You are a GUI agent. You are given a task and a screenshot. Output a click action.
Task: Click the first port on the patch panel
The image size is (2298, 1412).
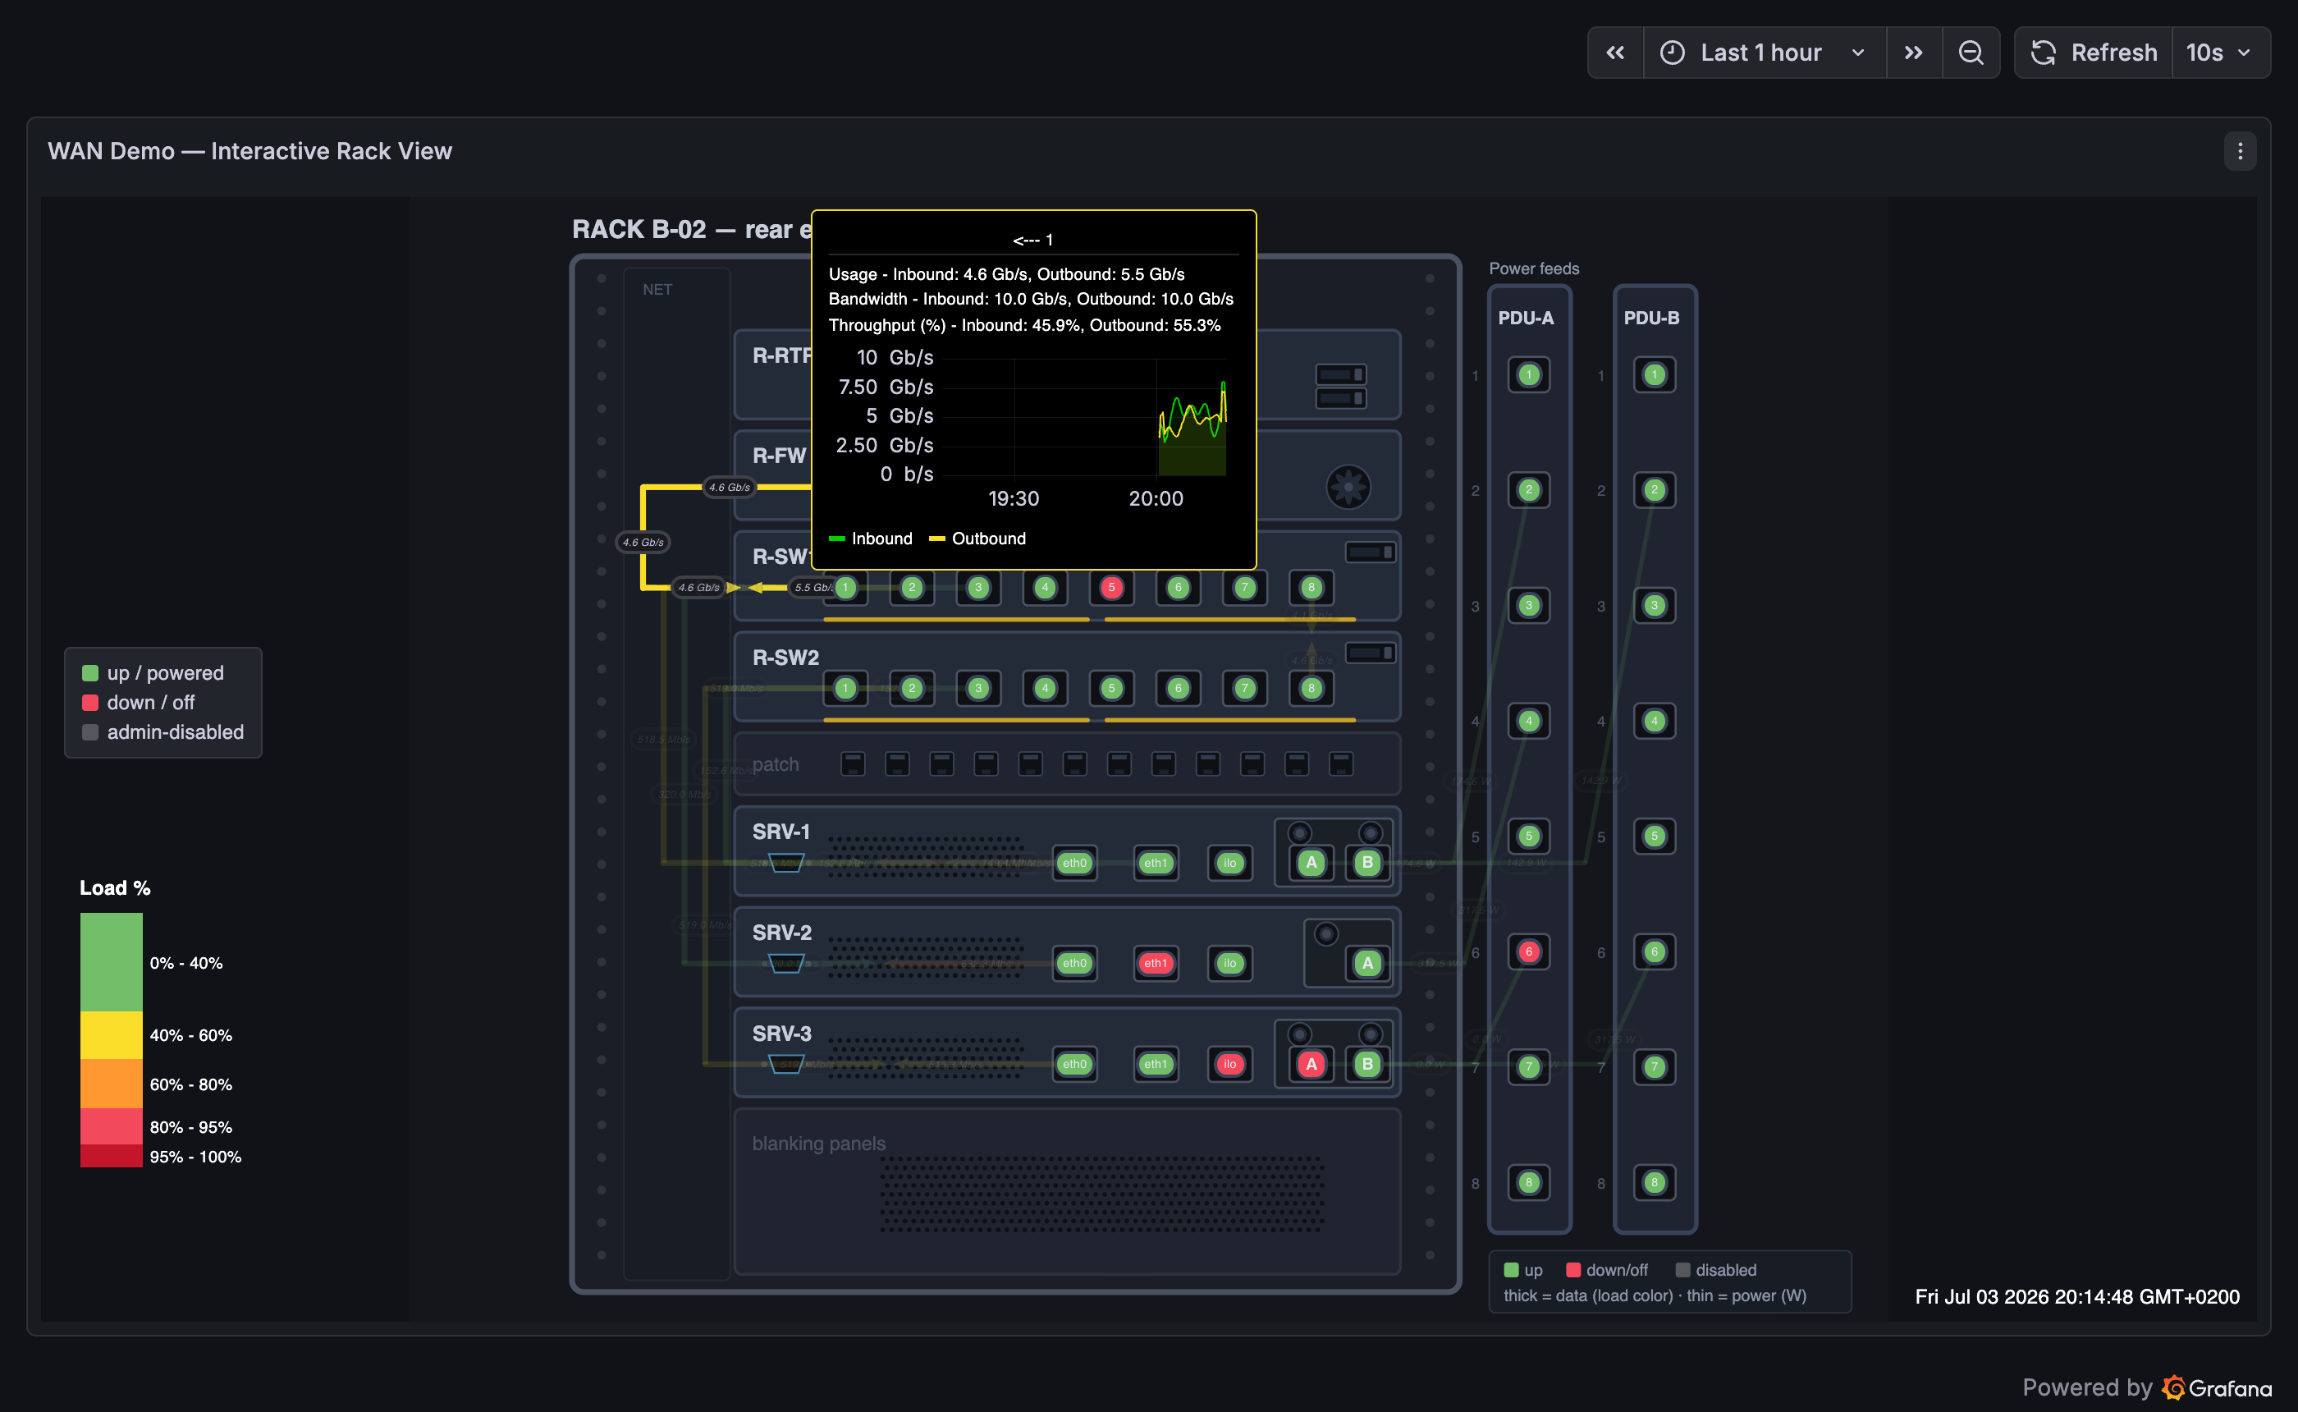(x=853, y=764)
